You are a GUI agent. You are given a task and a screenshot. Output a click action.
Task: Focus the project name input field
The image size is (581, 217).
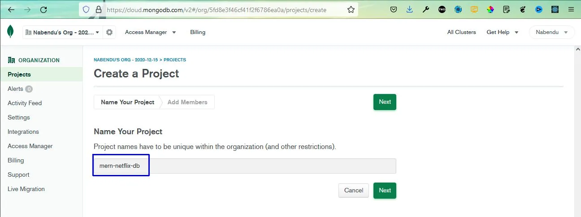pos(245,166)
